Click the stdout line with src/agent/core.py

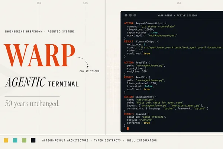[x=175, y=47]
